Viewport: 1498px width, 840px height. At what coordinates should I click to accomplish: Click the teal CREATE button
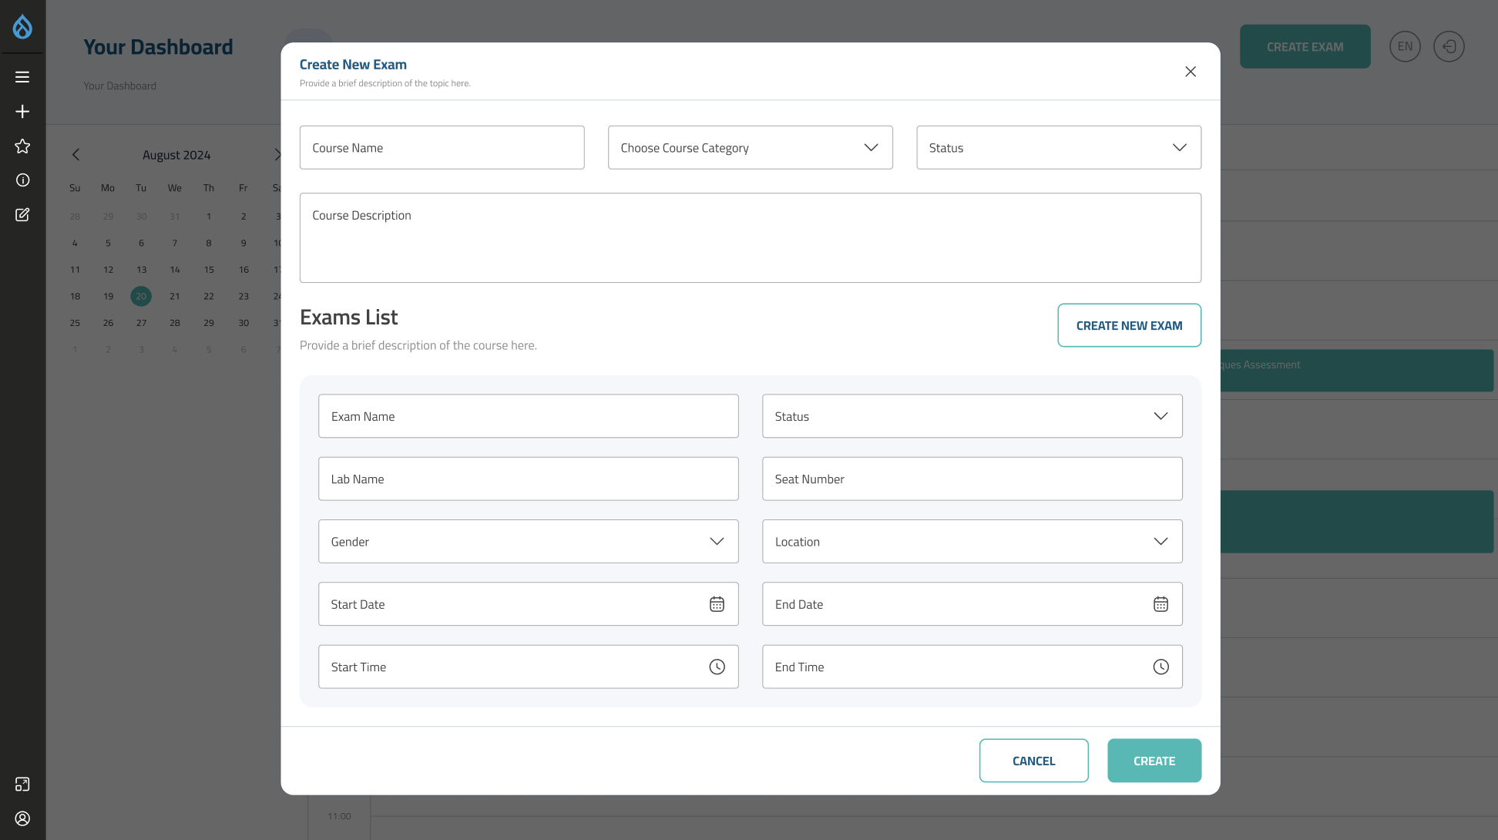click(x=1154, y=761)
